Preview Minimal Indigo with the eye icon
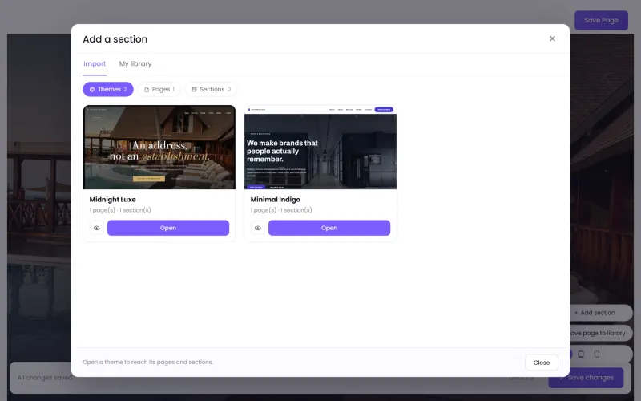 pyautogui.click(x=257, y=228)
